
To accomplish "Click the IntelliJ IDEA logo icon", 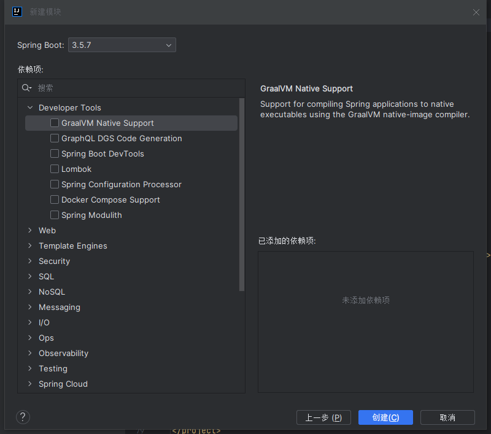I will tap(17, 12).
